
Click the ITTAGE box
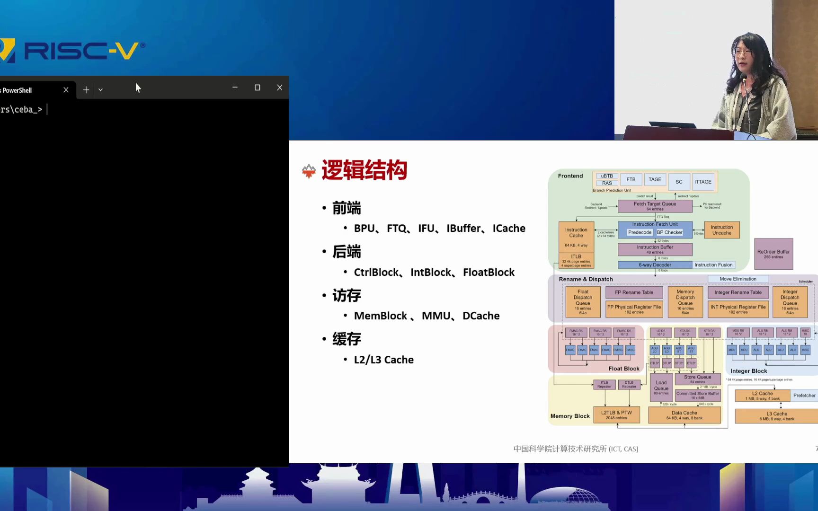tap(703, 182)
